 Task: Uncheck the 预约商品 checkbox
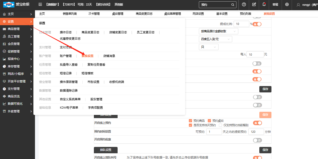coord(191,121)
